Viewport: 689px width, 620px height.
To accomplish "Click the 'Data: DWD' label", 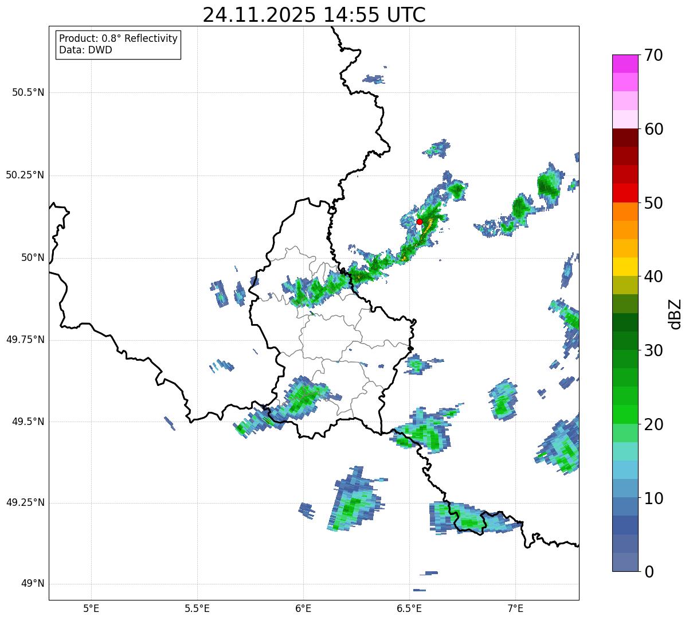I will tap(85, 50).
